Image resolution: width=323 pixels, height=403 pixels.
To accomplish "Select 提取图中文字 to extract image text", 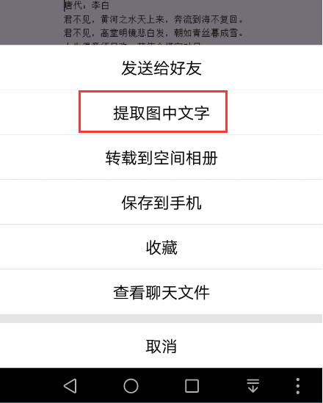I will pos(161,112).
